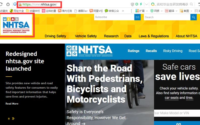This screenshot has height=125, width=200.
Task: Click the car seats link
Action: click(172, 98)
